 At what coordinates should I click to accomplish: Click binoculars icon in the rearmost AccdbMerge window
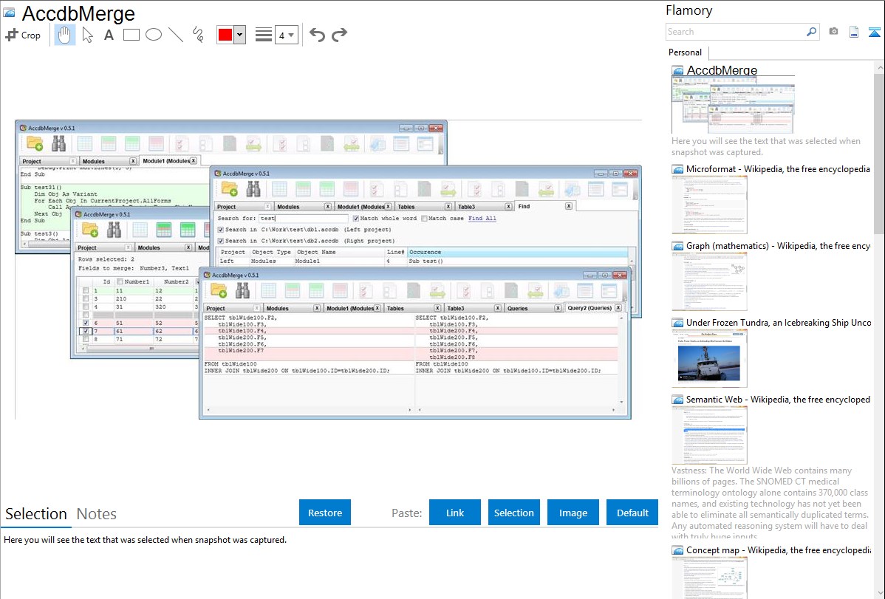pyautogui.click(x=58, y=143)
